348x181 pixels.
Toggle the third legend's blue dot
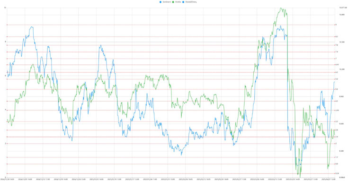(183, 2)
